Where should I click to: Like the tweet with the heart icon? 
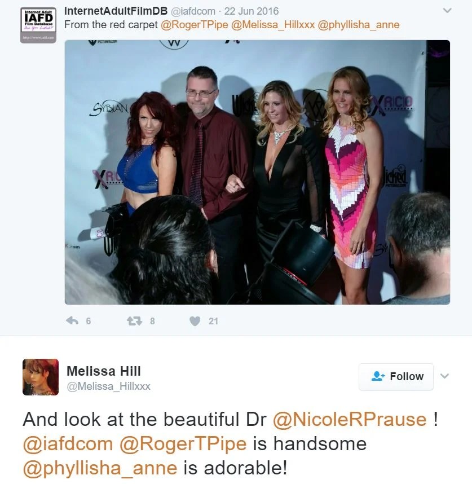pyautogui.click(x=195, y=321)
